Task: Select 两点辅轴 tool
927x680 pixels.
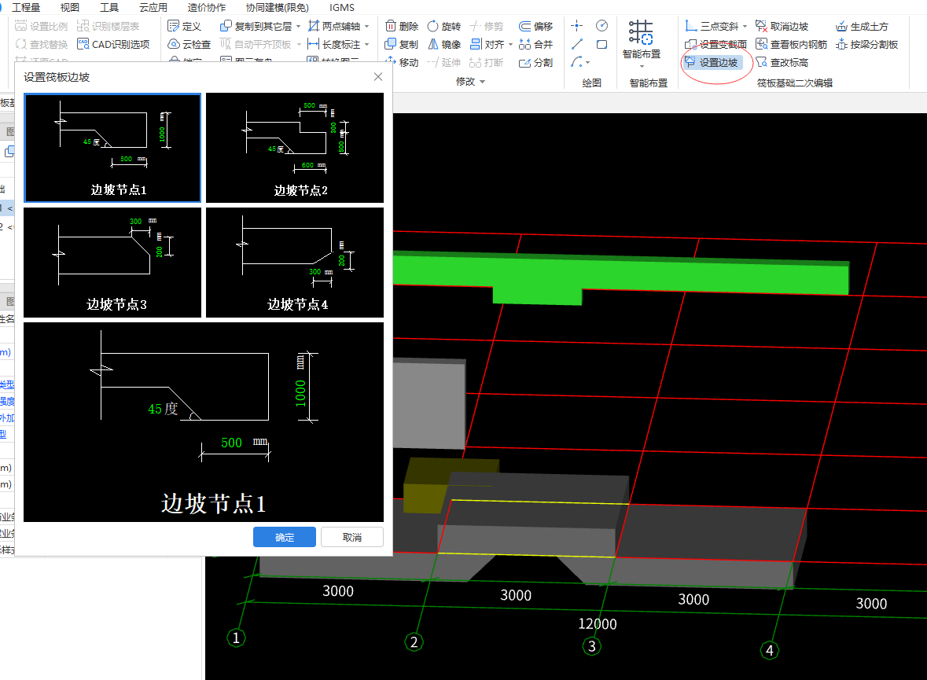Action: pyautogui.click(x=335, y=26)
